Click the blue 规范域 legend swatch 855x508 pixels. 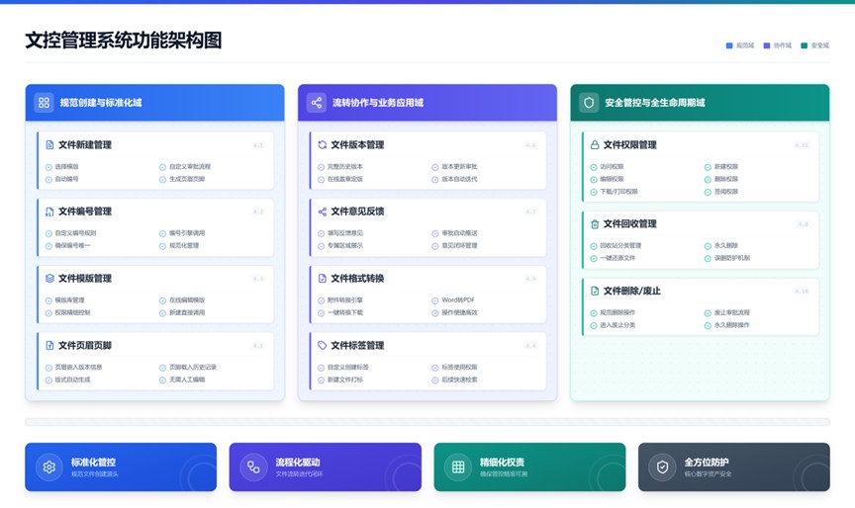(729, 45)
